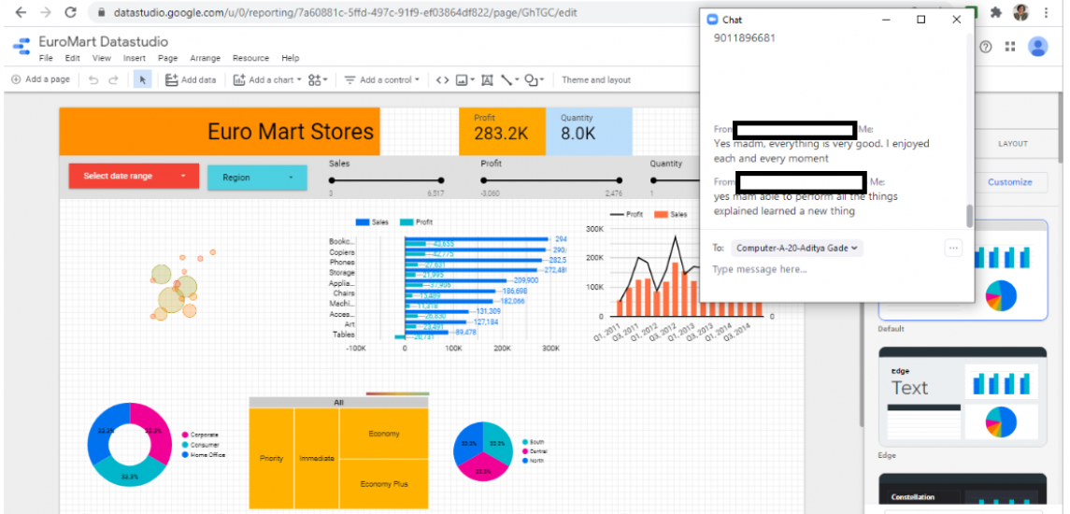Image resolution: width=1070 pixels, height=514 pixels.
Task: Open the Add a control dropdown
Action: (381, 79)
